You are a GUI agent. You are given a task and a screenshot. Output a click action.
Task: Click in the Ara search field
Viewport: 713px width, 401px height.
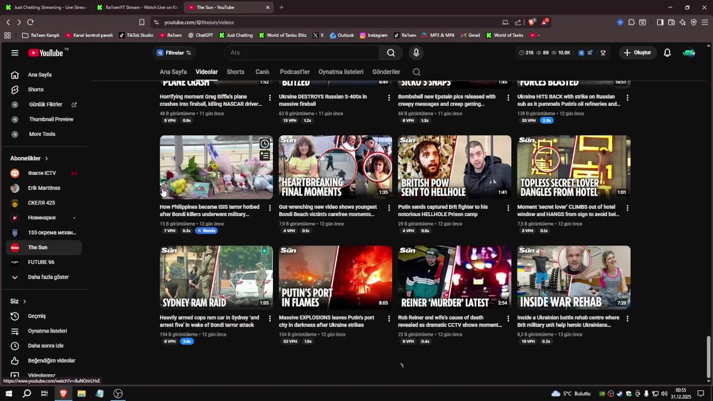[x=302, y=52]
